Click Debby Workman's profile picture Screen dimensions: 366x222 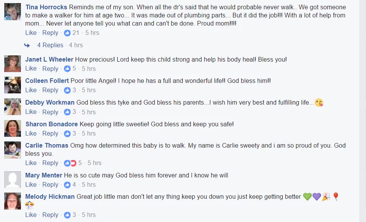coord(13,107)
